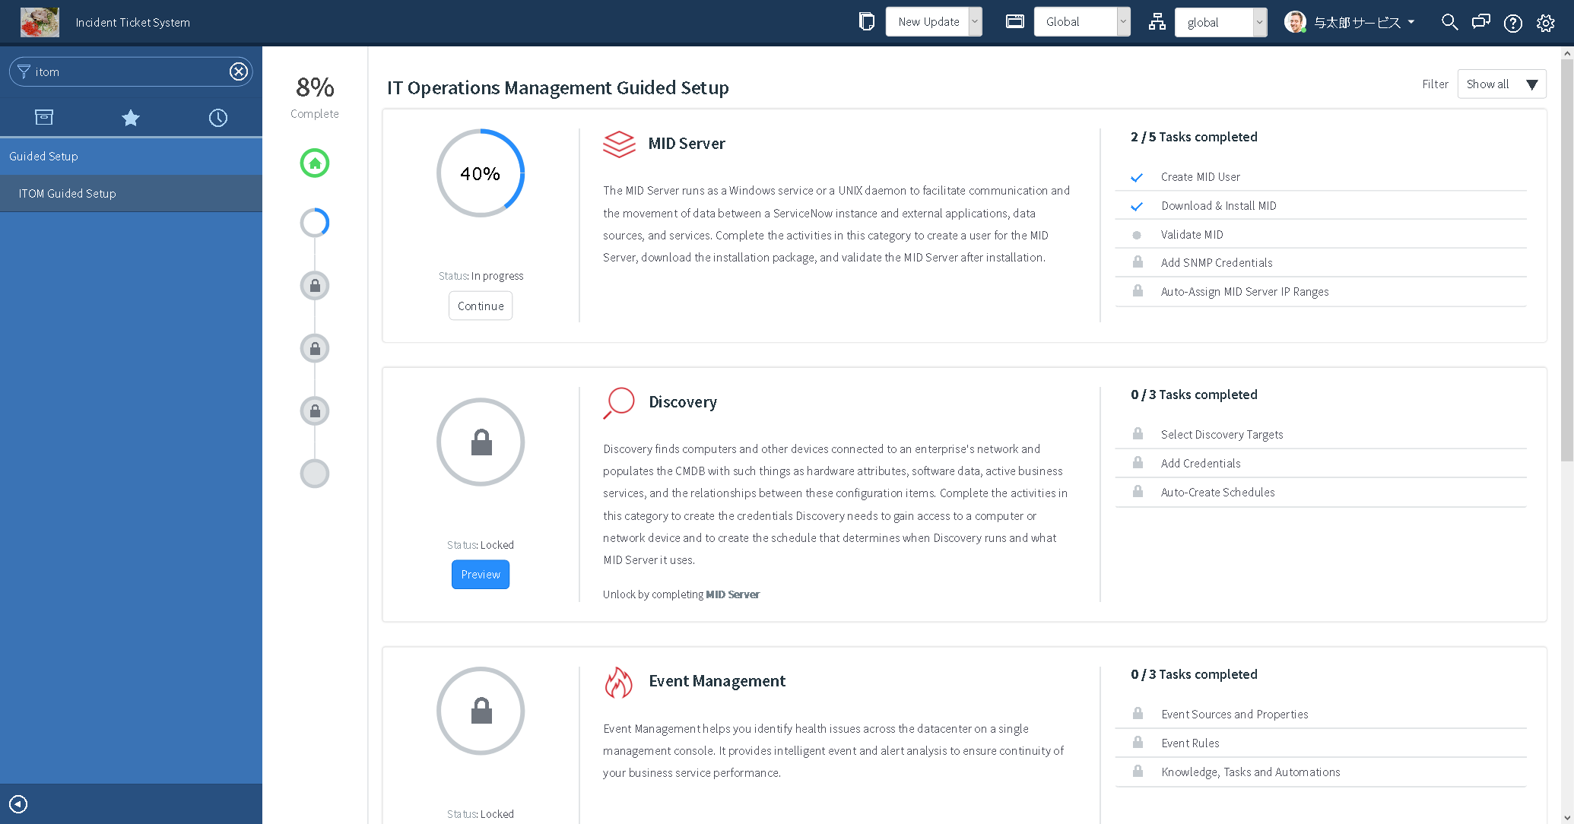
Task: Click Preview button for Discovery
Action: tap(481, 575)
